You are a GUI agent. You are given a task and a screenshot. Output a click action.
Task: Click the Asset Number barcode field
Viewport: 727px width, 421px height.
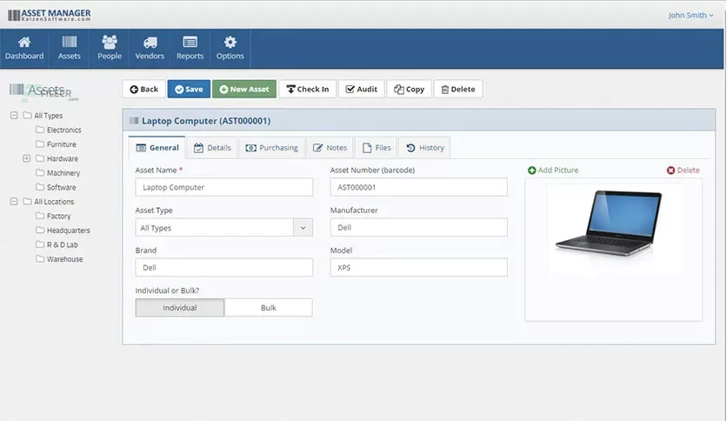coord(418,187)
